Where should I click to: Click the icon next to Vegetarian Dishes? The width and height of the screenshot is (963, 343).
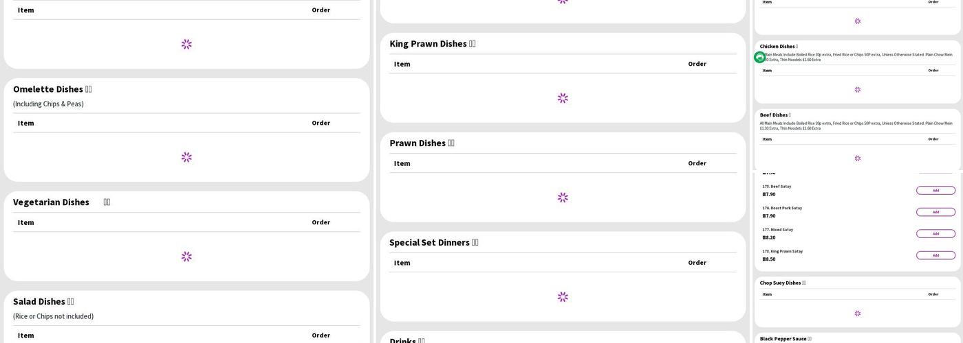[107, 202]
